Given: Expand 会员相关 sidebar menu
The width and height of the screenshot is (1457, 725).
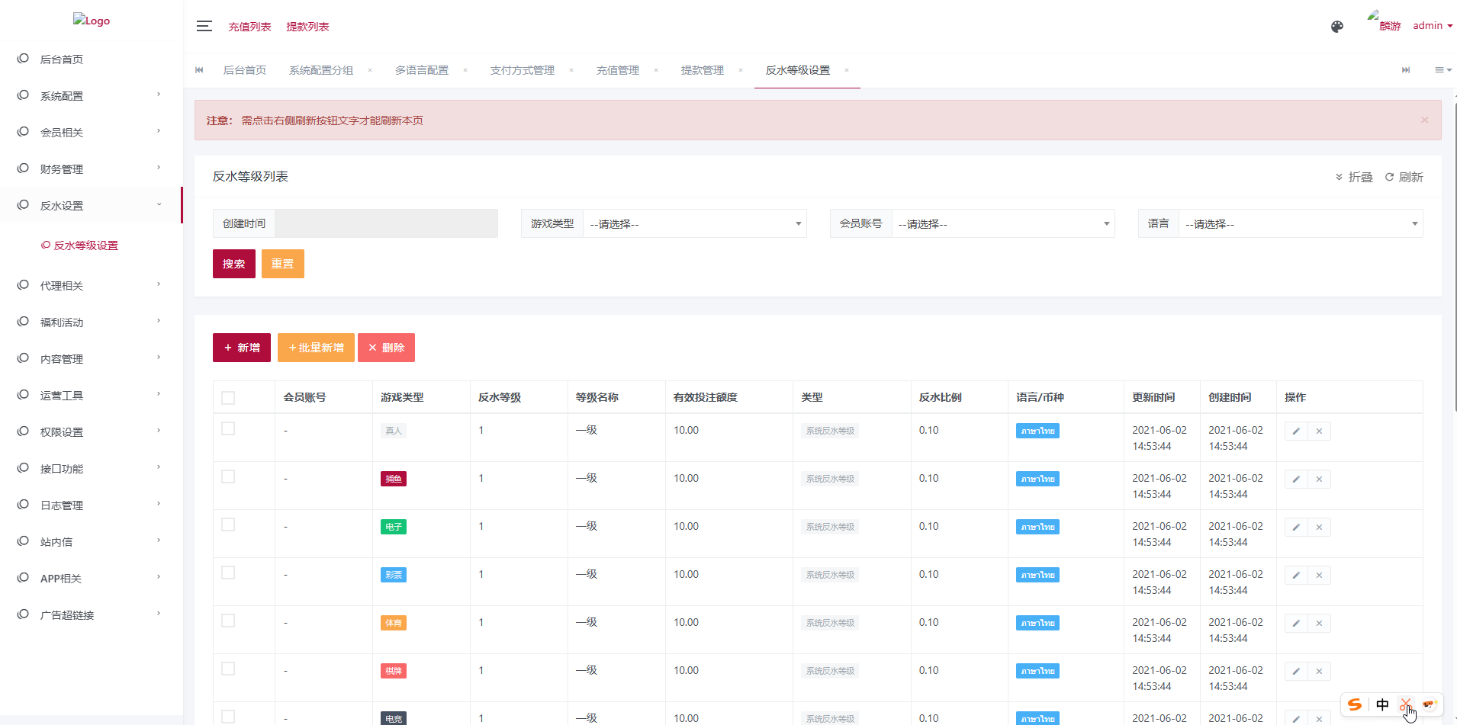Looking at the screenshot, I should pyautogui.click(x=92, y=132).
